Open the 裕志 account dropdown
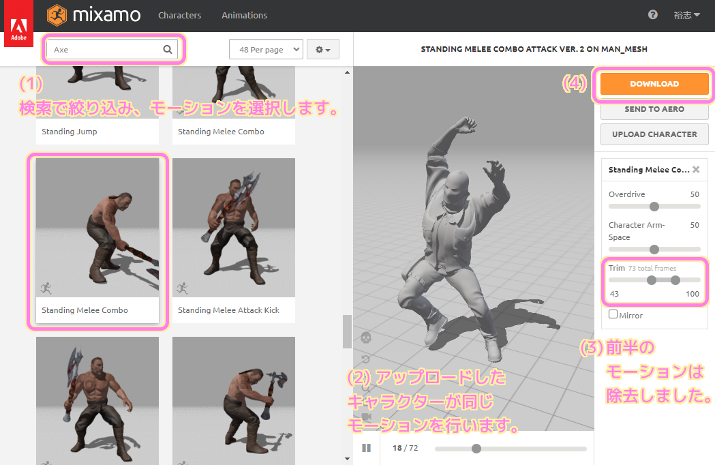The image size is (715, 465). (687, 14)
